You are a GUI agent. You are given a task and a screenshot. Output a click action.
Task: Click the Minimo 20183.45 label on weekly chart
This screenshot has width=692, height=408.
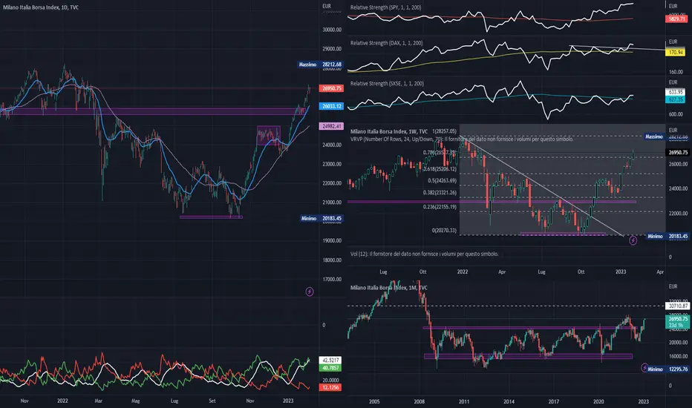click(x=667, y=237)
